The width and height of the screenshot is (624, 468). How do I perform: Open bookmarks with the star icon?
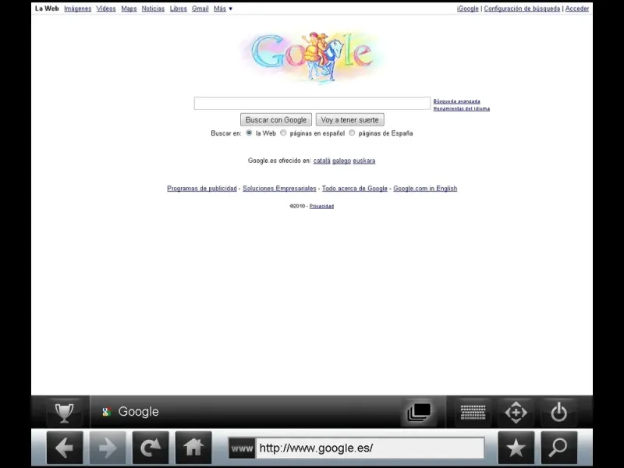coord(516,448)
